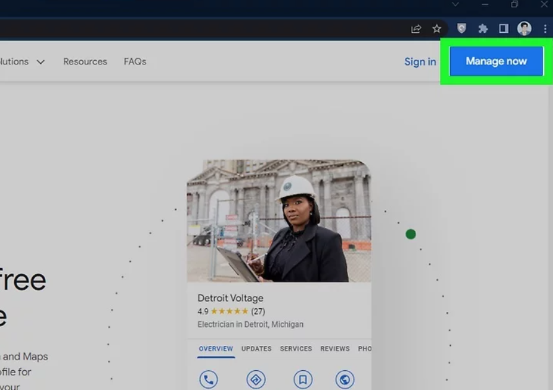Go to FAQs page

pos(135,61)
